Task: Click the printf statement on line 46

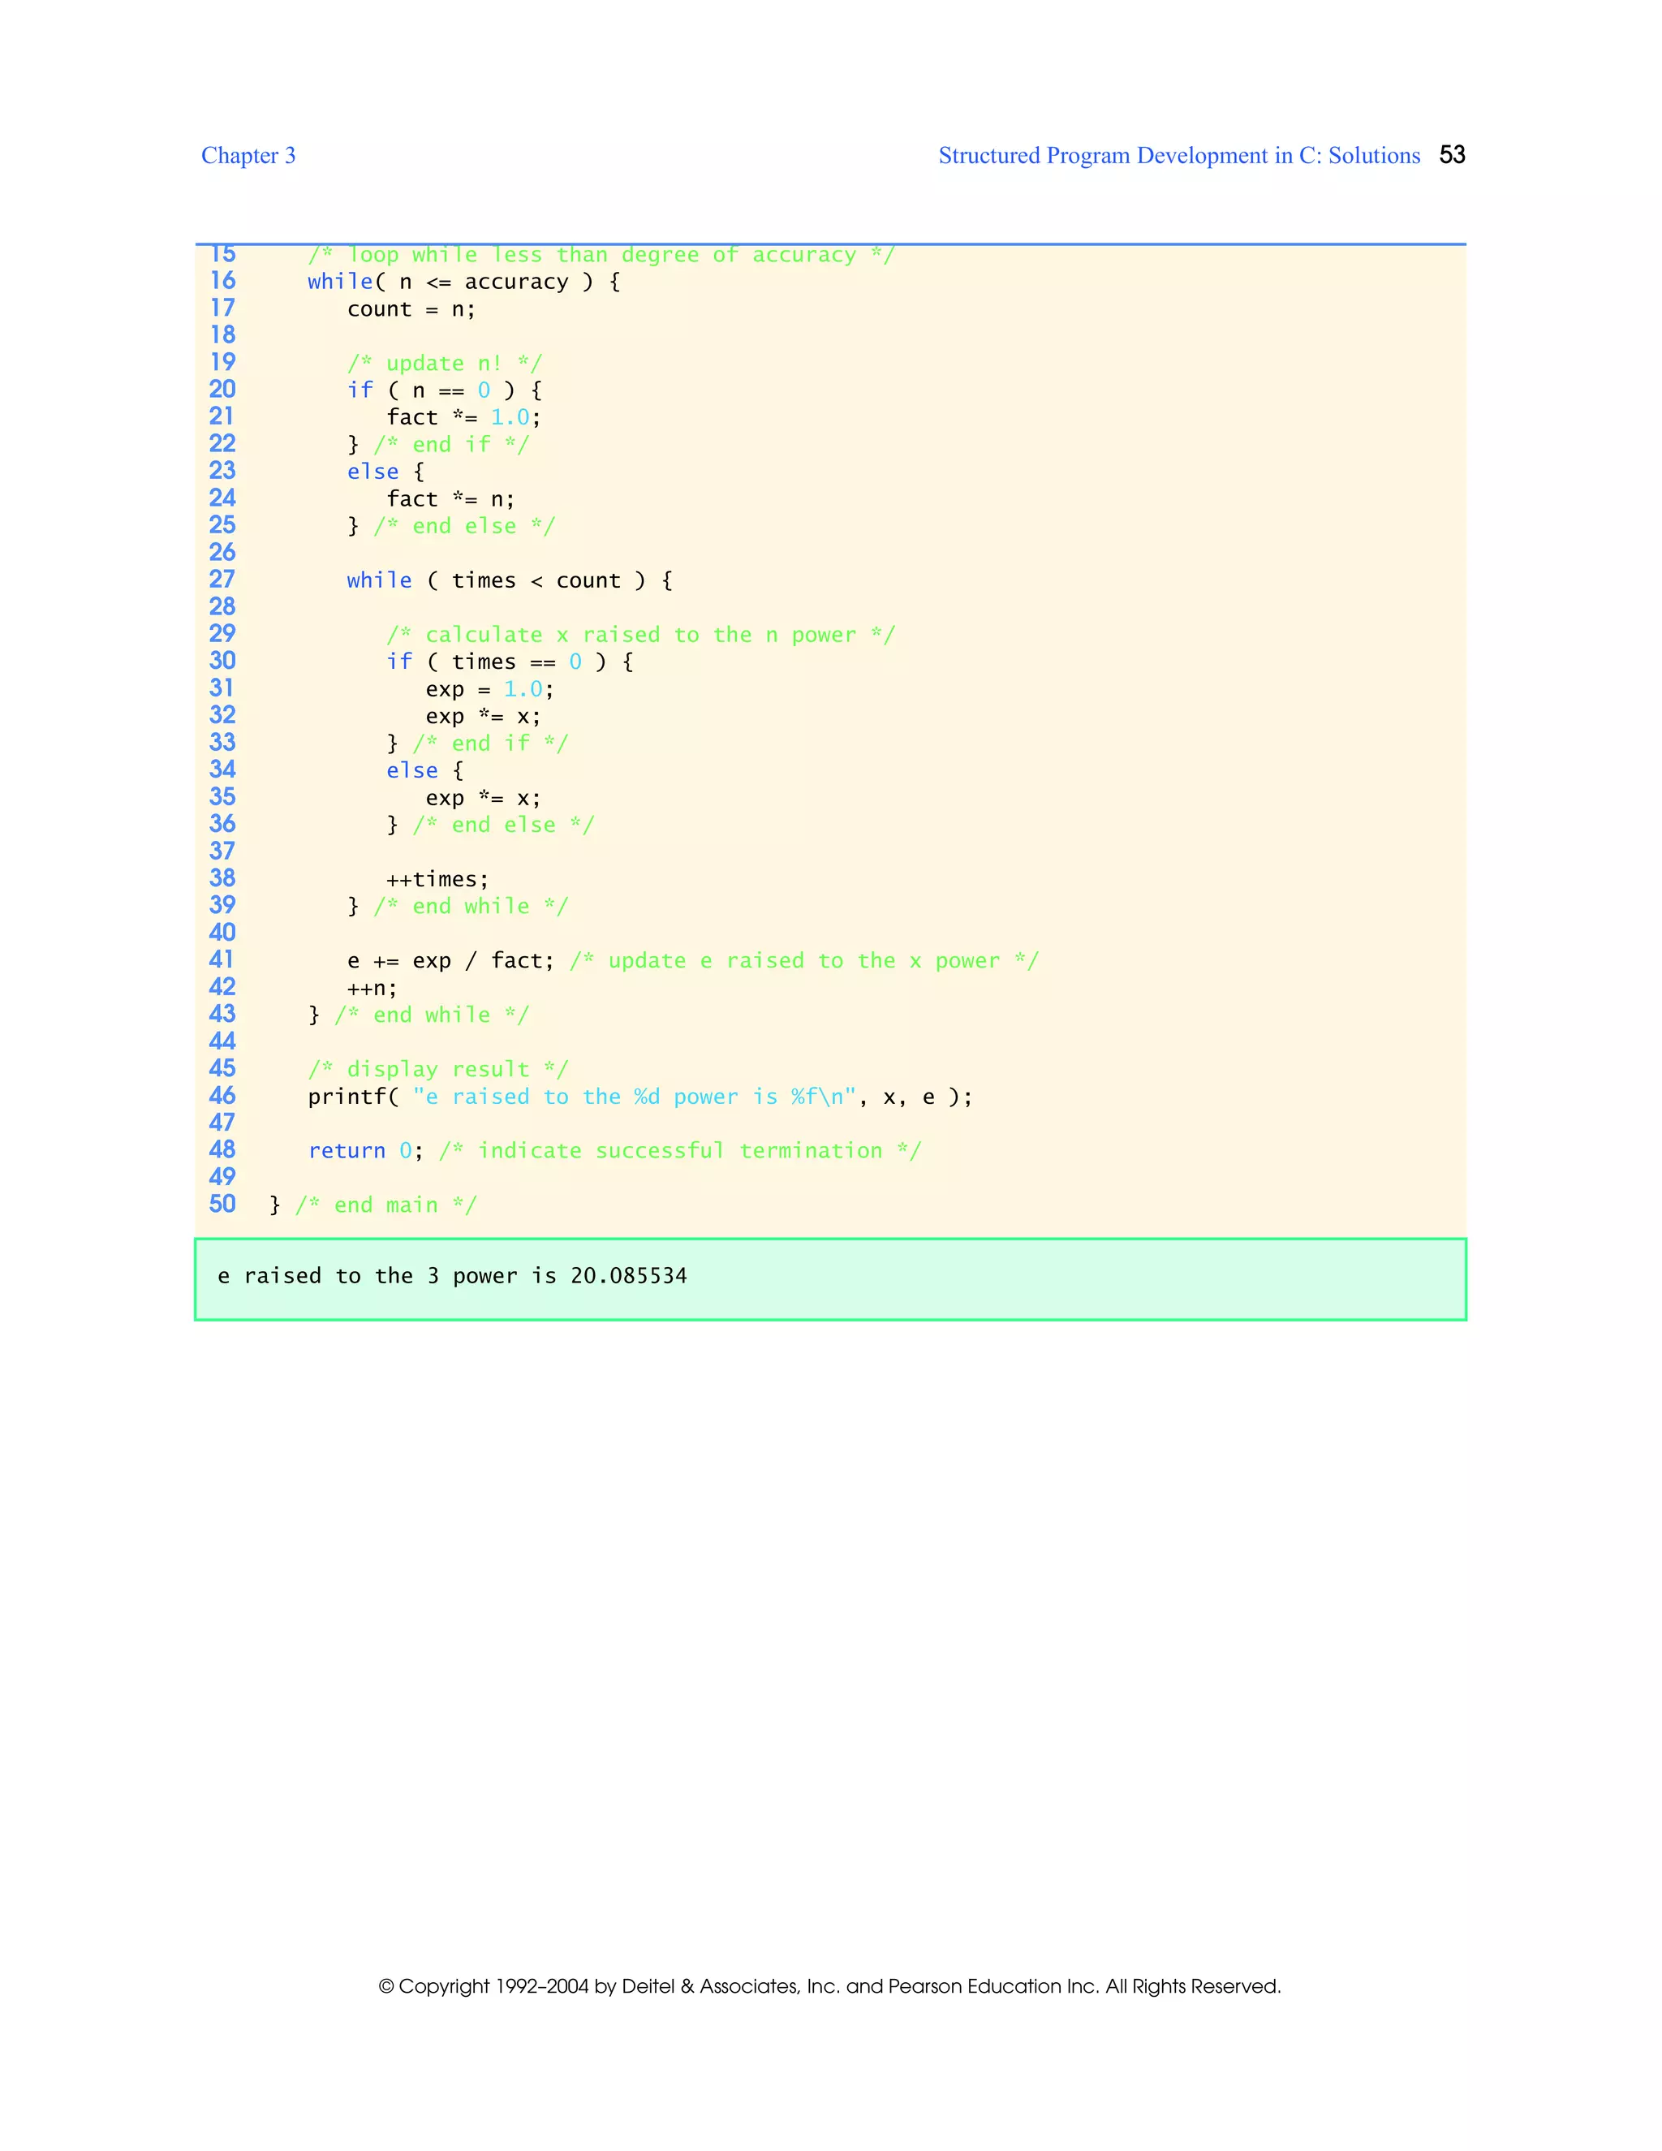Action: tap(639, 1097)
